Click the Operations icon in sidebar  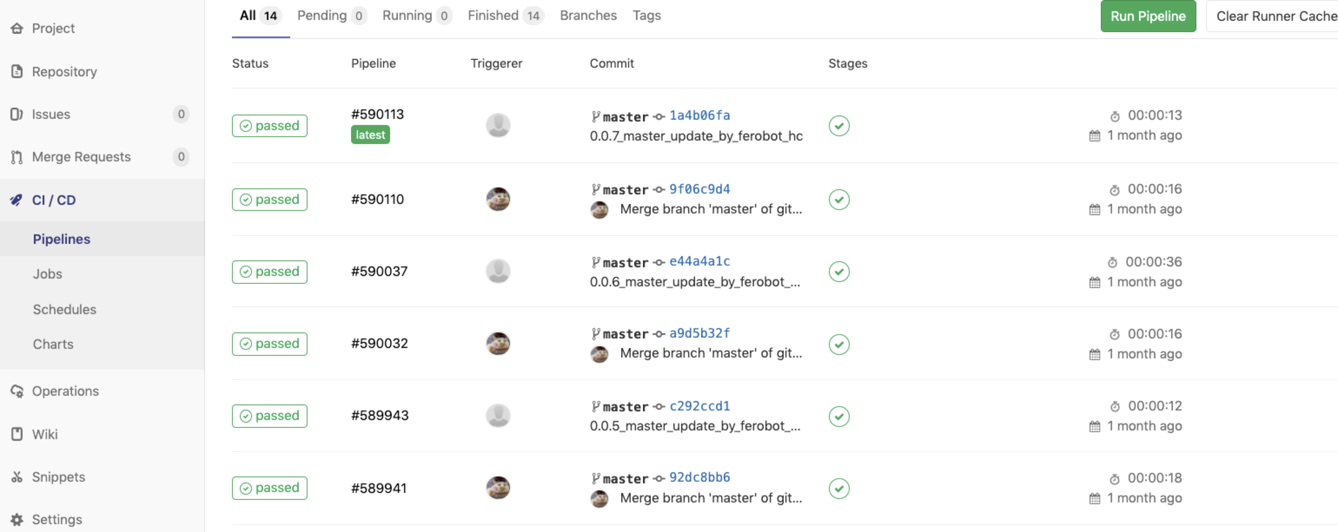click(x=17, y=391)
